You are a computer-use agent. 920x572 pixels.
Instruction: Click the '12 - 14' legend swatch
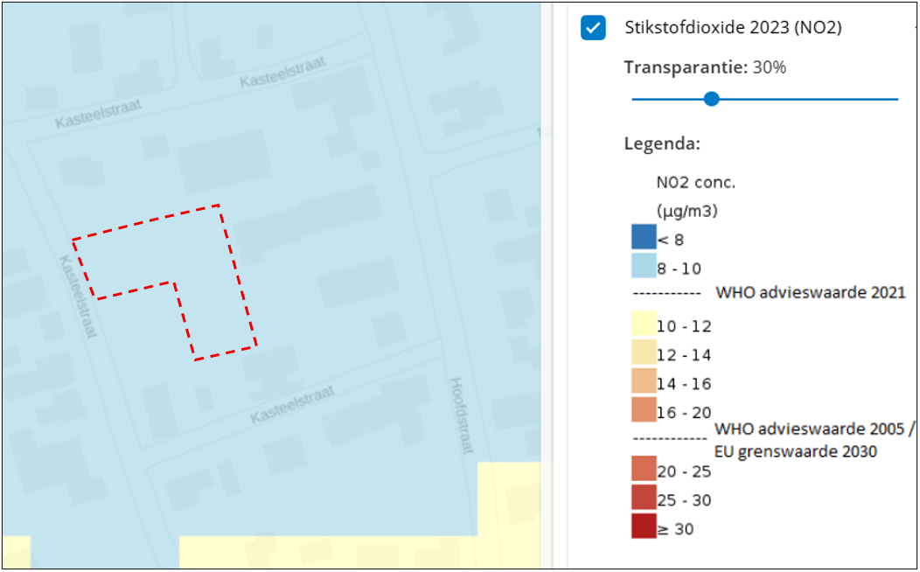coord(644,352)
